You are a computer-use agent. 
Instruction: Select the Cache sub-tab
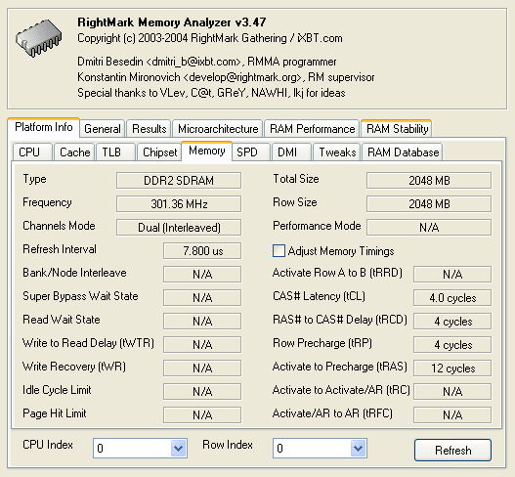click(75, 152)
